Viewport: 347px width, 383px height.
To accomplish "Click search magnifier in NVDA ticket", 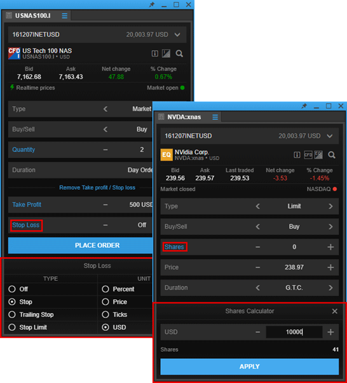I will (332, 155).
